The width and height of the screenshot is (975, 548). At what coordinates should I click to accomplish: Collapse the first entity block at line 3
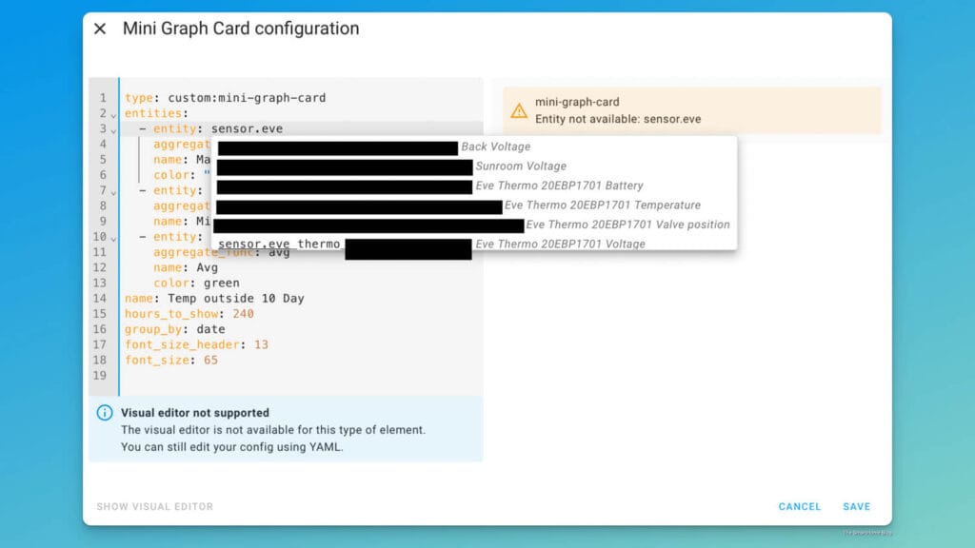[115, 128]
